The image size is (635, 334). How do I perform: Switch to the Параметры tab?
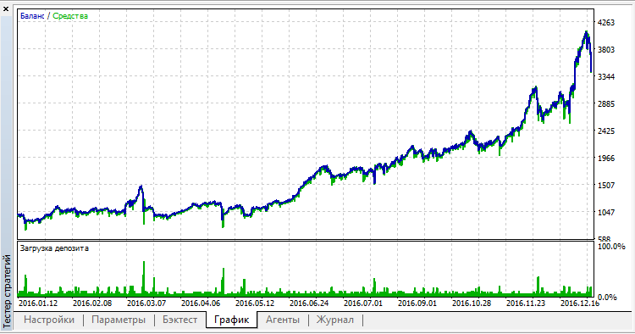(x=119, y=320)
